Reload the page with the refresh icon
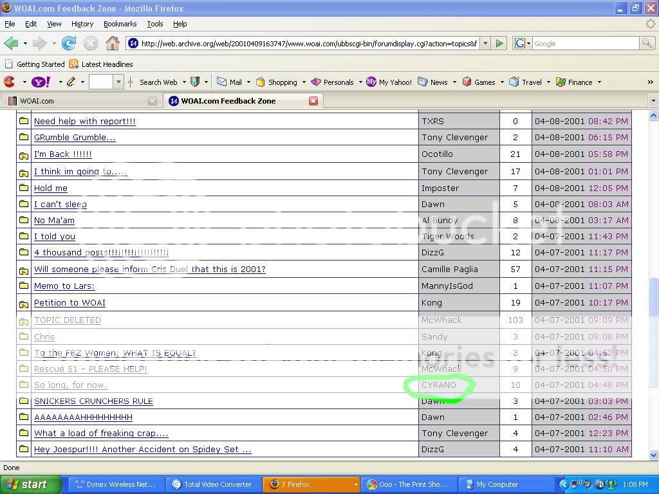The height and width of the screenshot is (494, 659). click(x=69, y=44)
